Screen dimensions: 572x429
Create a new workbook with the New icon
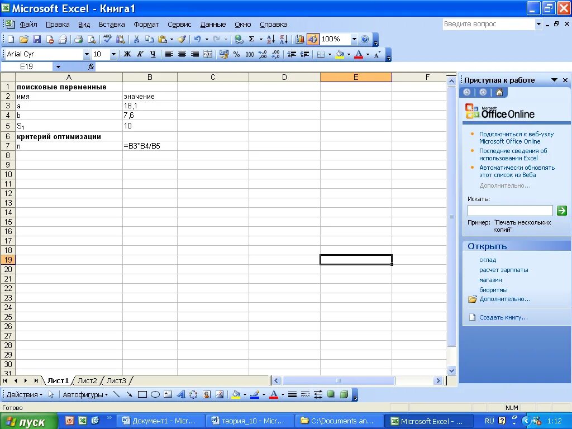click(11, 39)
